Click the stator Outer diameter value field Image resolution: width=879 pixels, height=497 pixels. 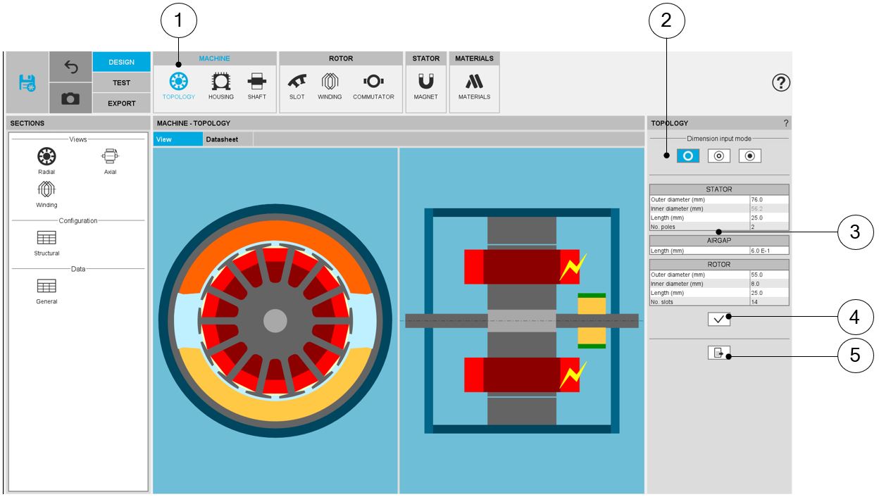tap(768, 199)
